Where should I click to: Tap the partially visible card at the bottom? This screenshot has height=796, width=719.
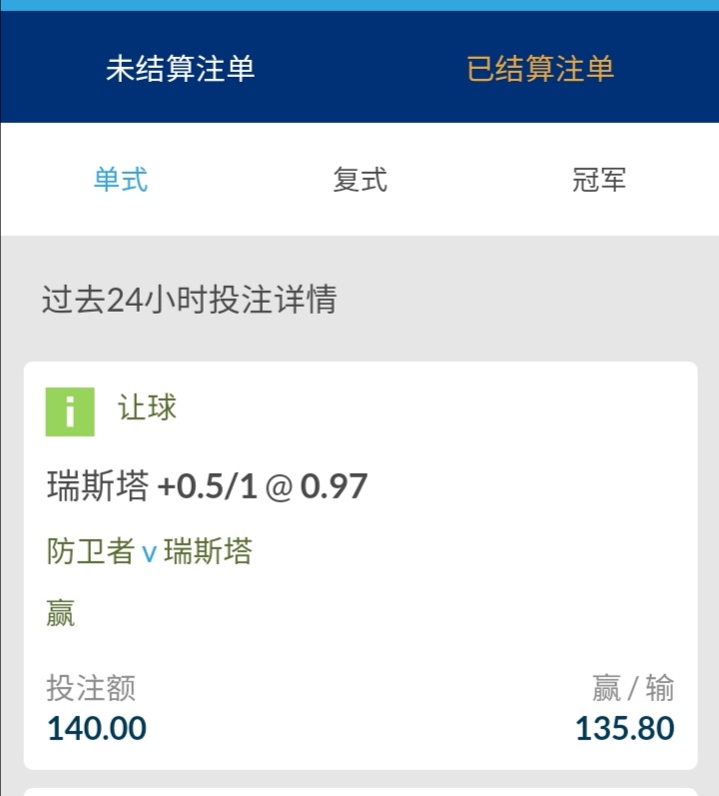[x=359, y=791]
